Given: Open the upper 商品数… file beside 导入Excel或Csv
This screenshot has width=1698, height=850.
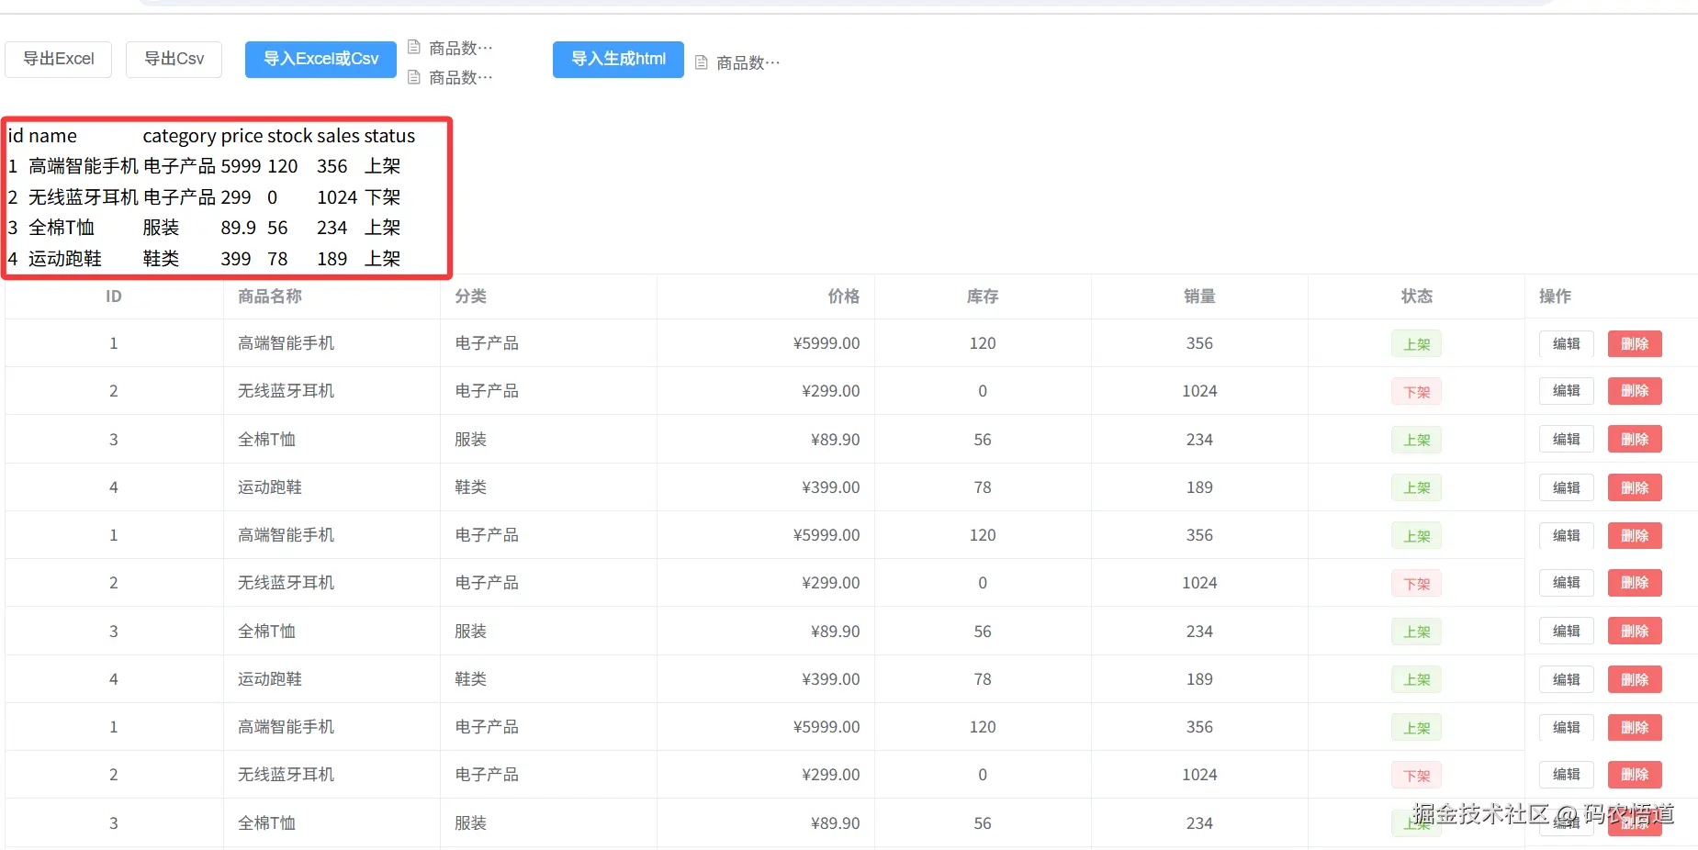Looking at the screenshot, I should pyautogui.click(x=461, y=48).
